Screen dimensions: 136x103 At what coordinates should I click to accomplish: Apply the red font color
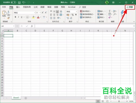38,17
